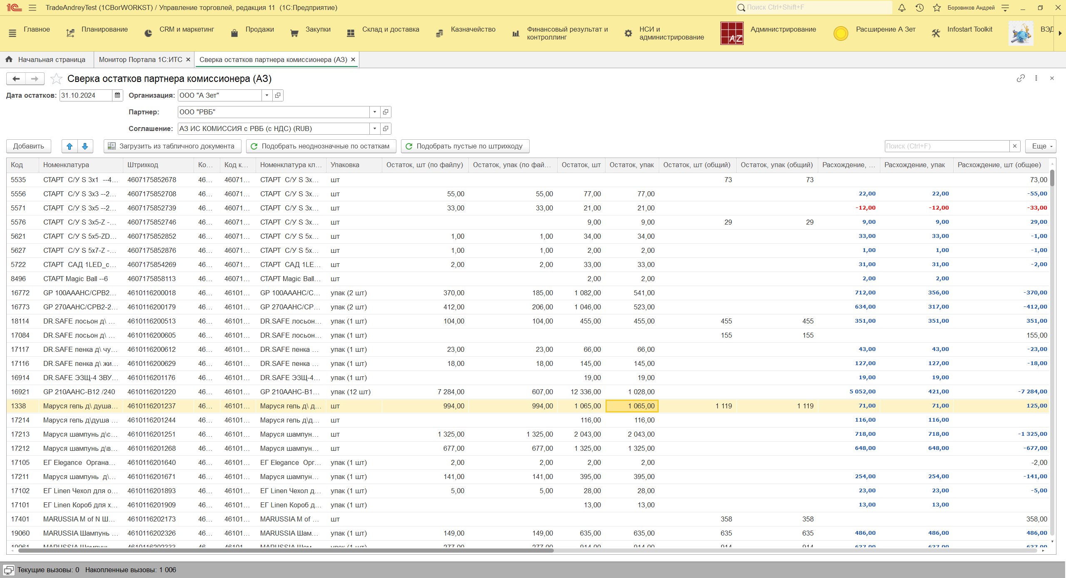Add the form to favorites with the star
The width and height of the screenshot is (1066, 578).
click(56, 79)
